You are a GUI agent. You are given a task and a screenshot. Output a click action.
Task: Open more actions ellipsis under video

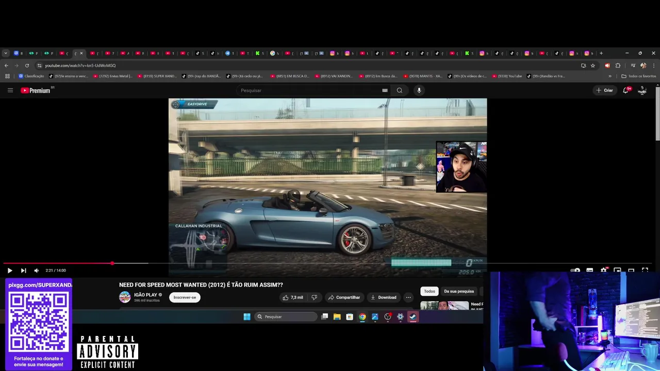click(408, 297)
